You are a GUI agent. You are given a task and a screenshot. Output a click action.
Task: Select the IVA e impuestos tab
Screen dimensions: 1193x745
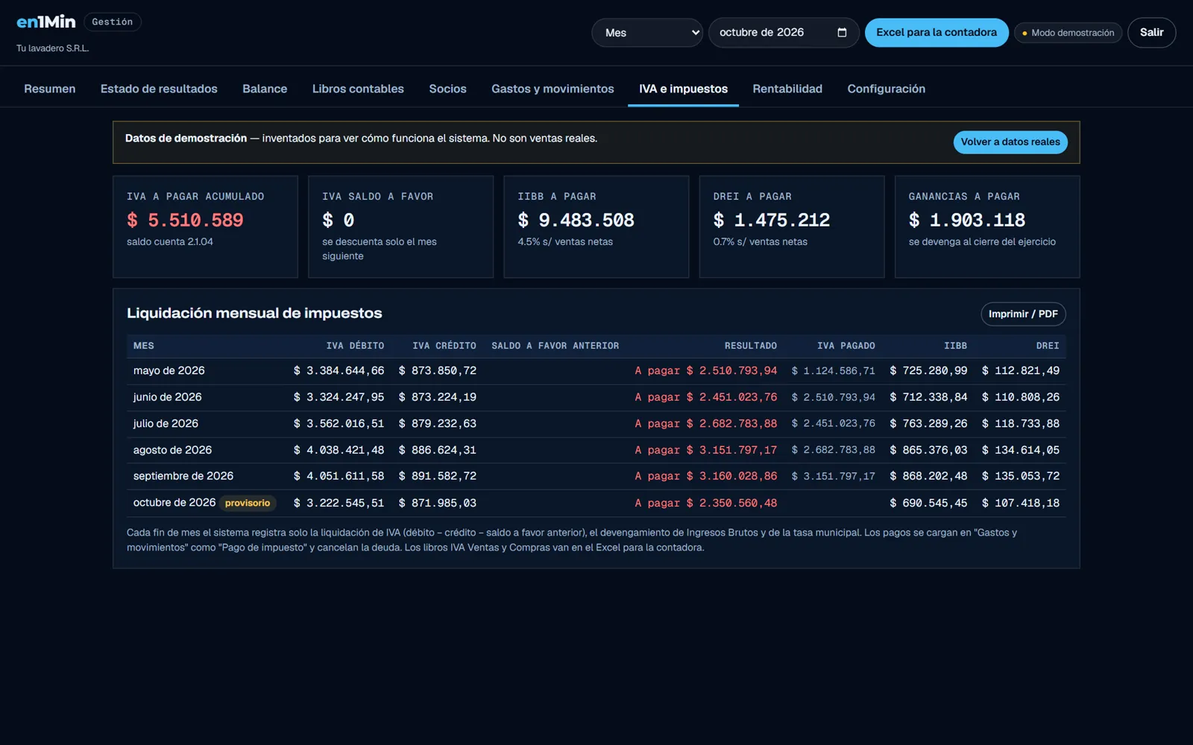[x=683, y=89]
